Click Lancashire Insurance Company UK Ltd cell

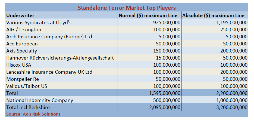tap(49, 72)
